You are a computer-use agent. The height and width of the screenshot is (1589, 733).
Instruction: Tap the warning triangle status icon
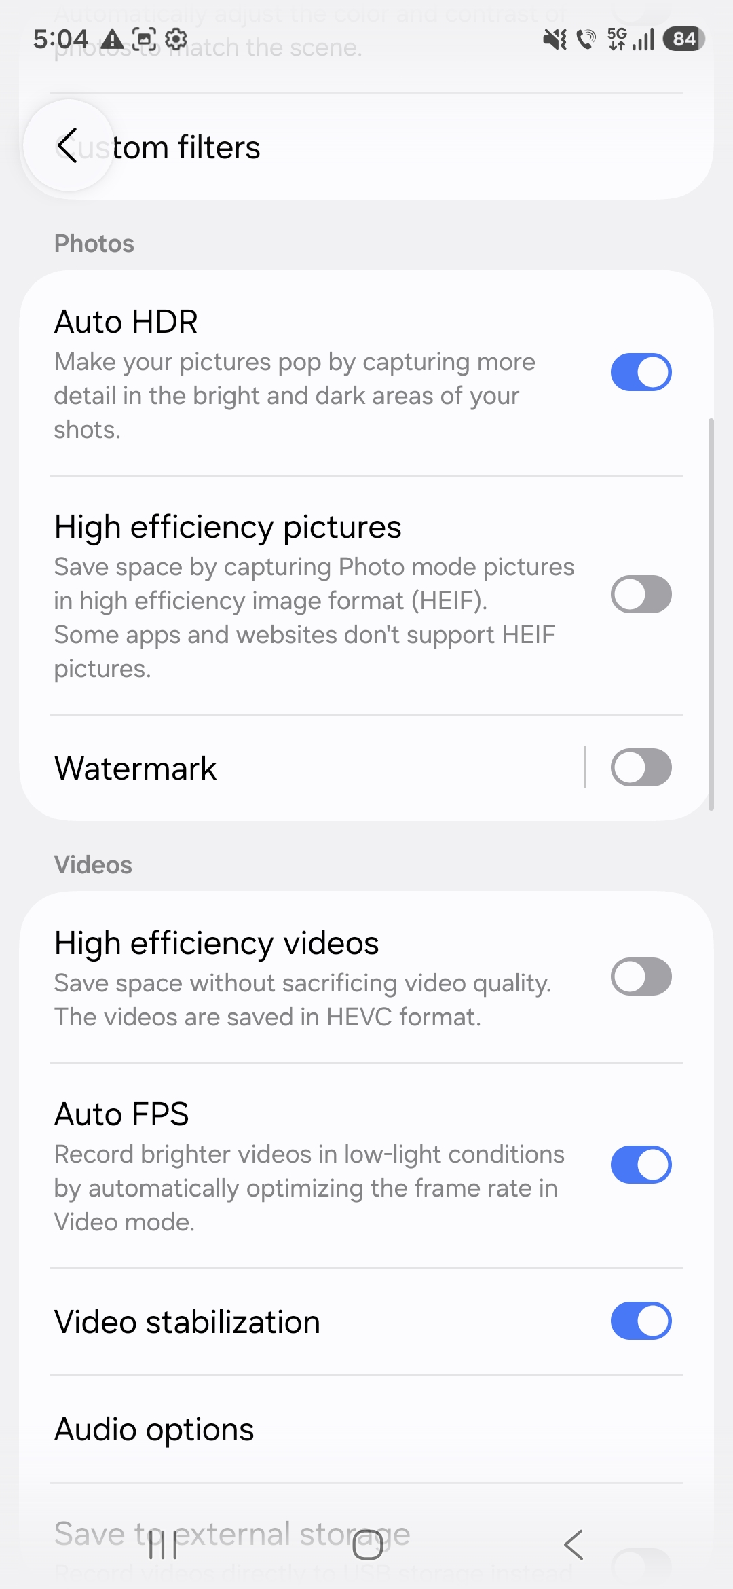click(113, 40)
